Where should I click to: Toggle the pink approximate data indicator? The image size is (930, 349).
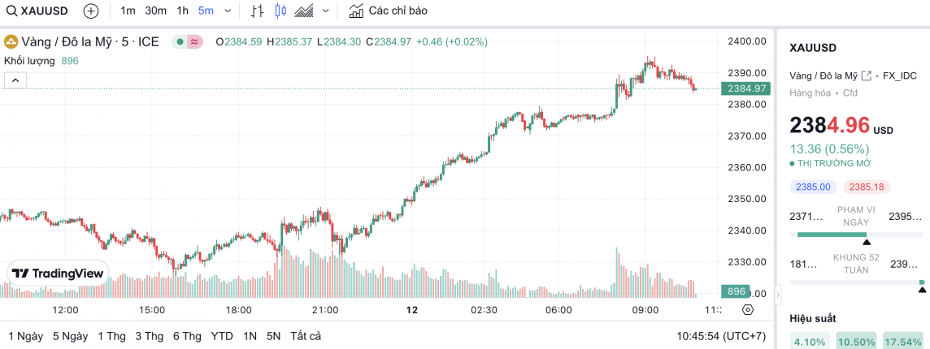click(x=195, y=42)
